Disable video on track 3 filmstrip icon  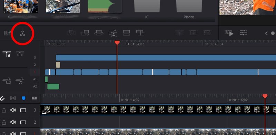tap(23, 110)
